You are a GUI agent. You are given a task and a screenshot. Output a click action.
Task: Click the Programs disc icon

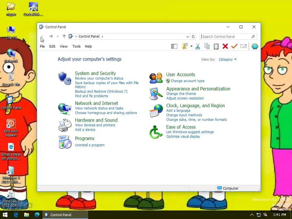click(65, 142)
